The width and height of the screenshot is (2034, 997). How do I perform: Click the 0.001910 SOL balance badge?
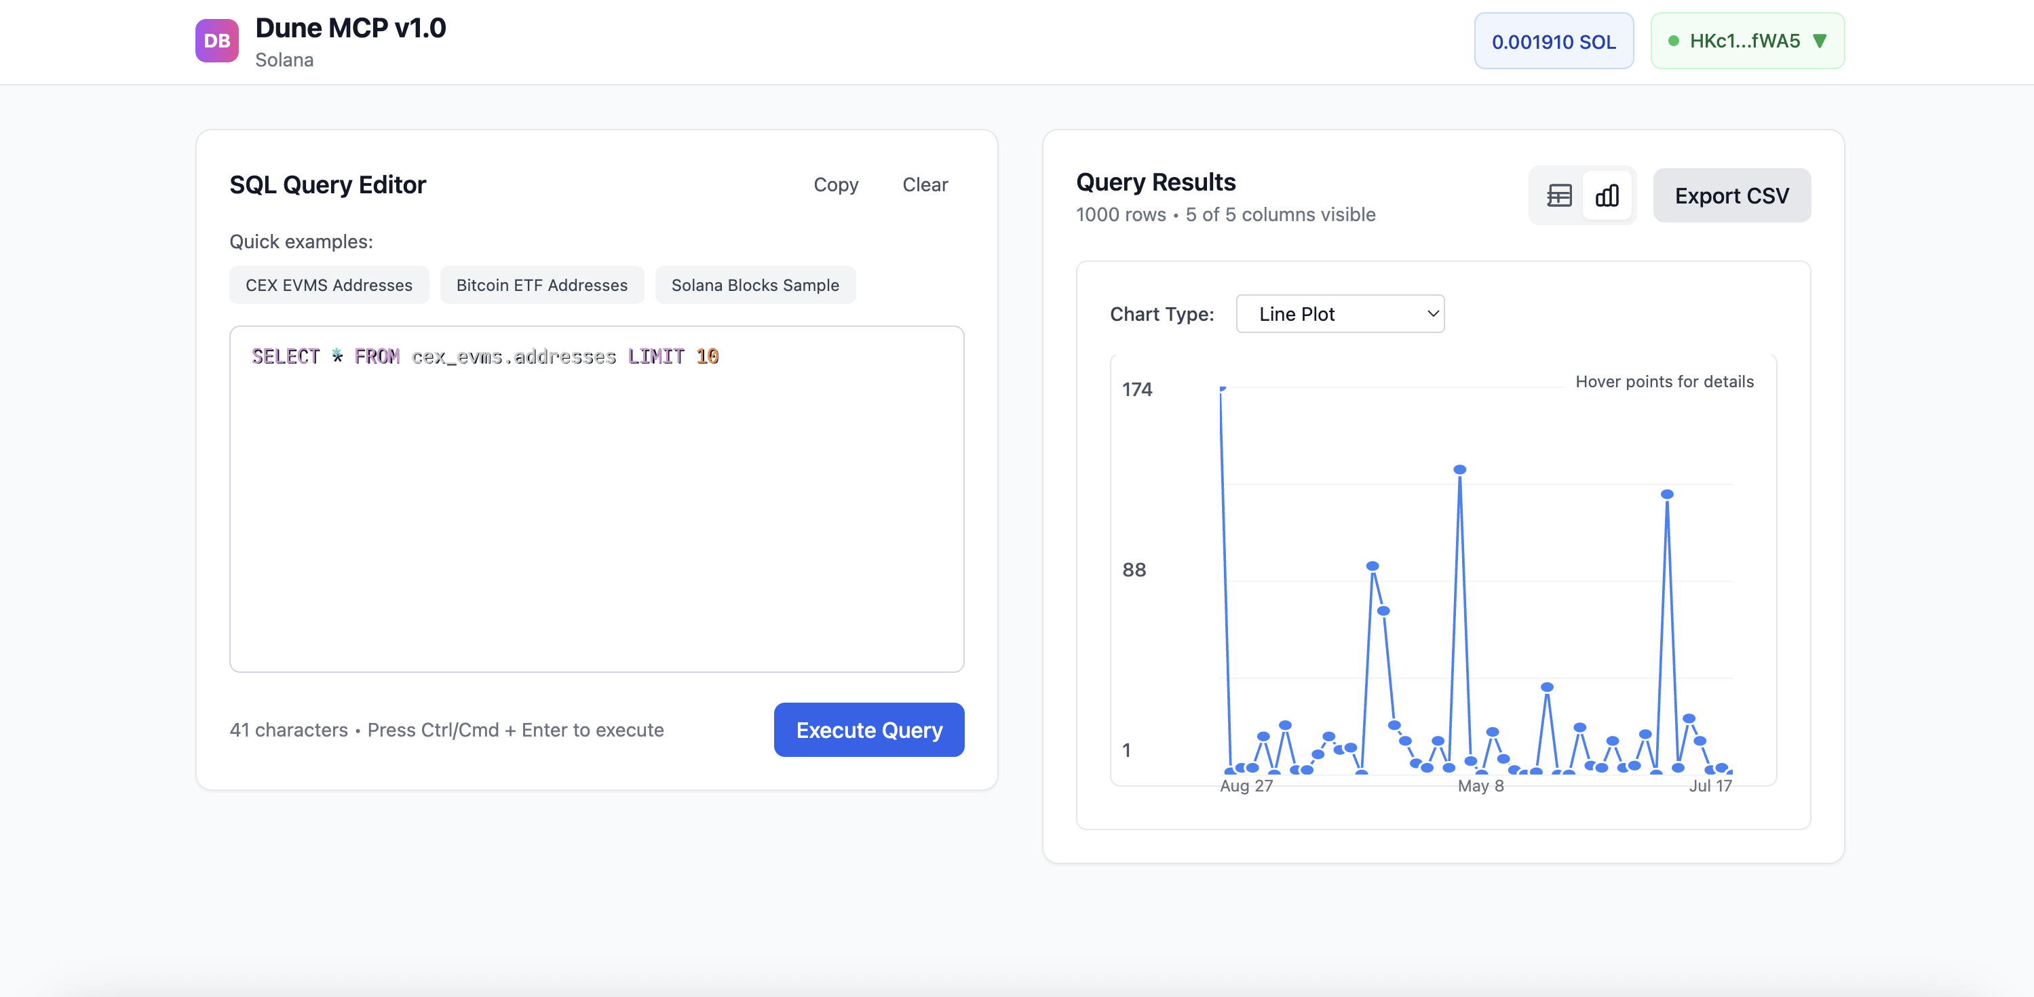pyautogui.click(x=1553, y=41)
